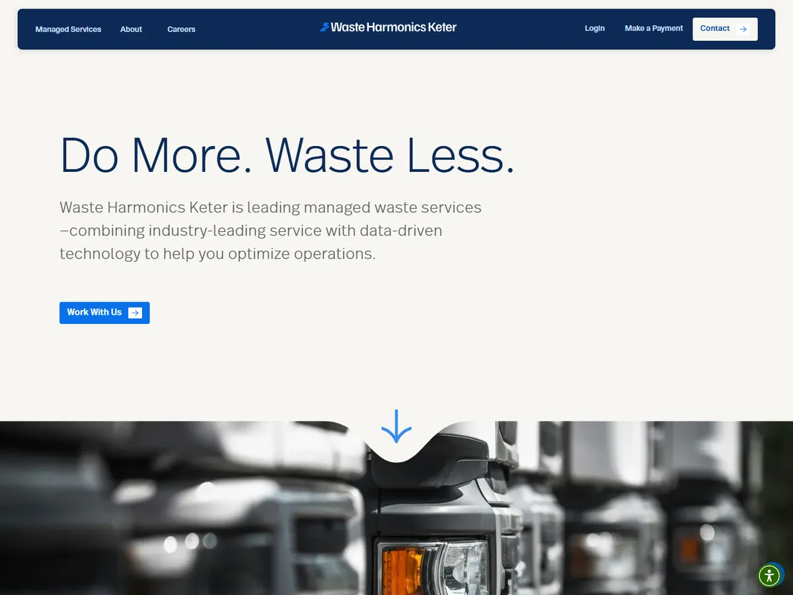Open the accessibility options widget
Viewport: 793px width, 595px height.
coord(769,575)
